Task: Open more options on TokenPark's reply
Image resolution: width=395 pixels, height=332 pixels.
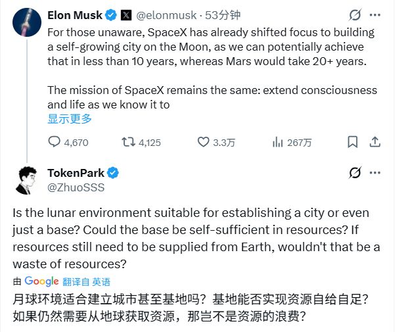Action: 375,173
